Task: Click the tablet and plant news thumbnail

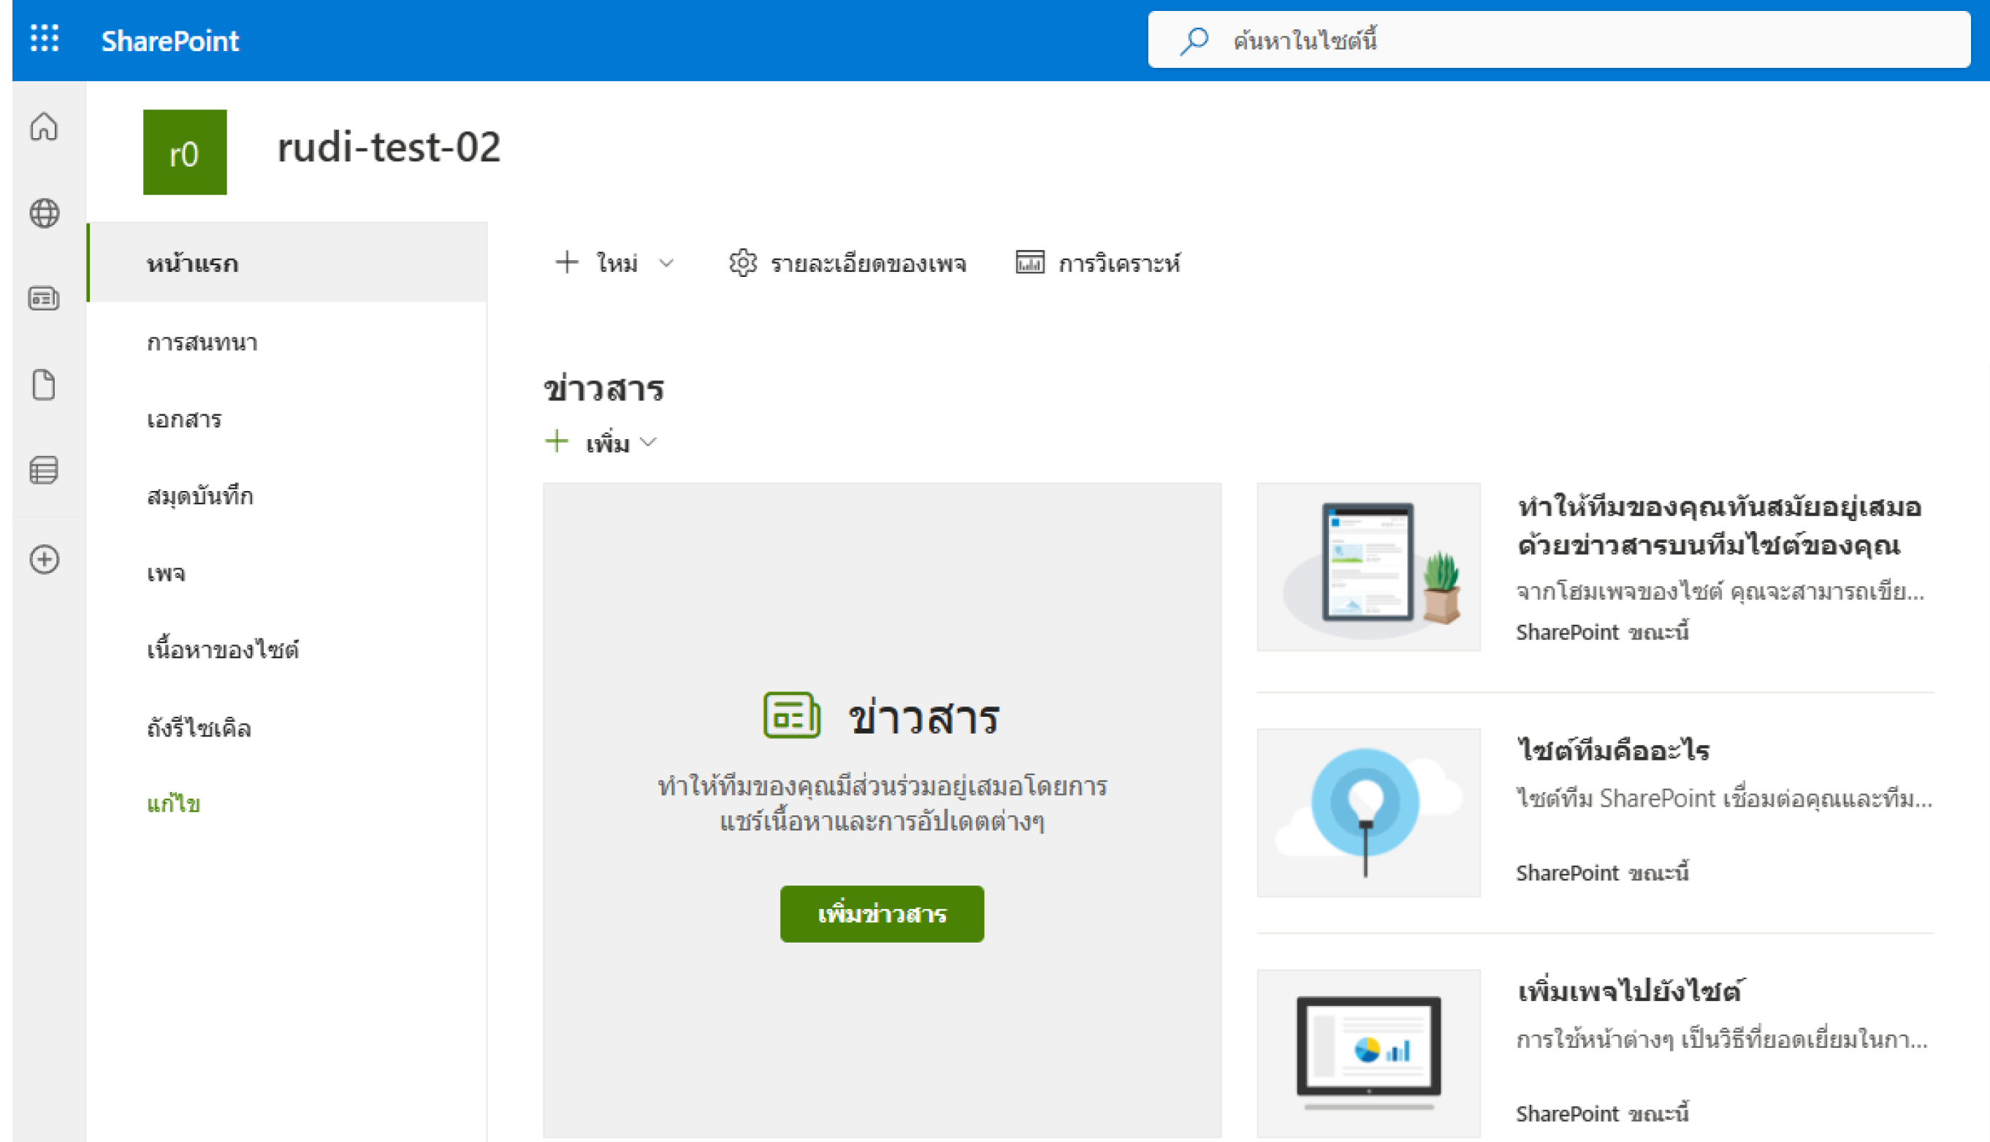Action: [1368, 567]
